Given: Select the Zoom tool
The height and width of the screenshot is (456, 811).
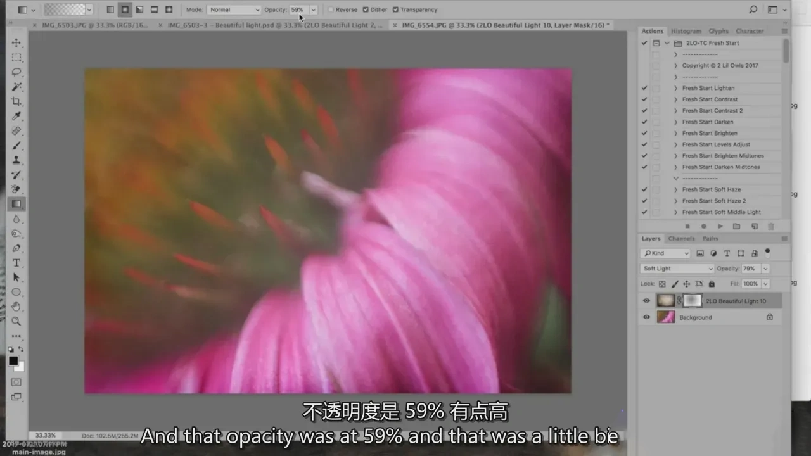Looking at the screenshot, I should [16, 321].
